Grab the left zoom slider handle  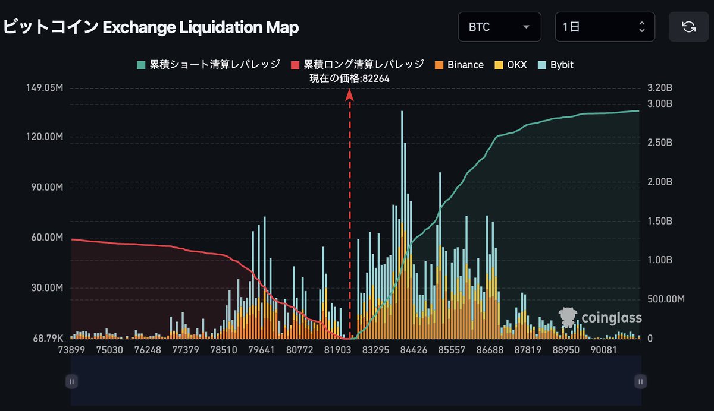tap(71, 381)
